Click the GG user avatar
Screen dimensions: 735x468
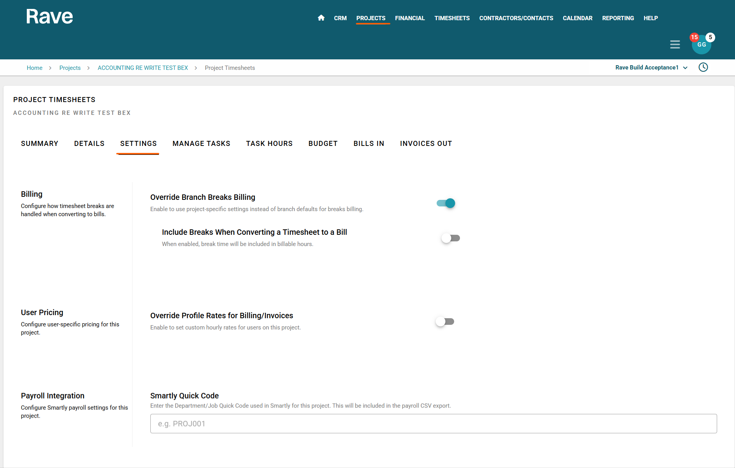[702, 46]
